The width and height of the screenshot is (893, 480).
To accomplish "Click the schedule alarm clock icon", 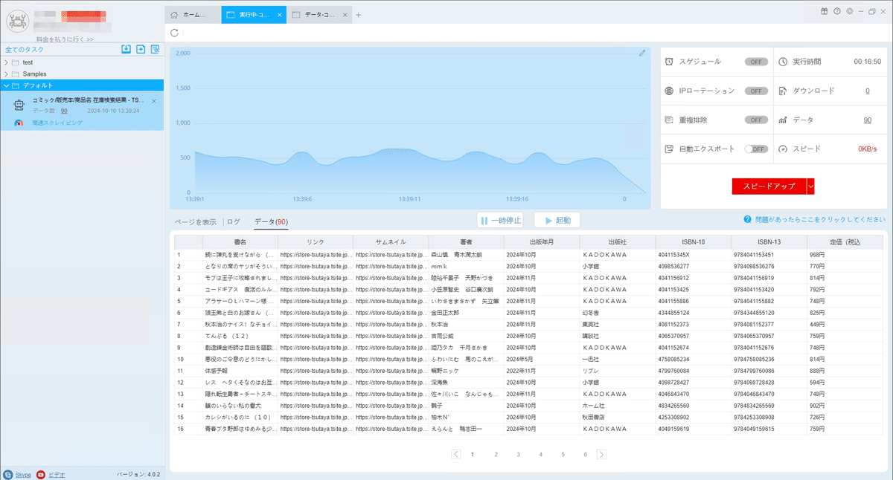I will 670,61.
